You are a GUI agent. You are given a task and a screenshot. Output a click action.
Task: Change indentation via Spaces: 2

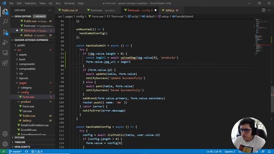point(230,151)
